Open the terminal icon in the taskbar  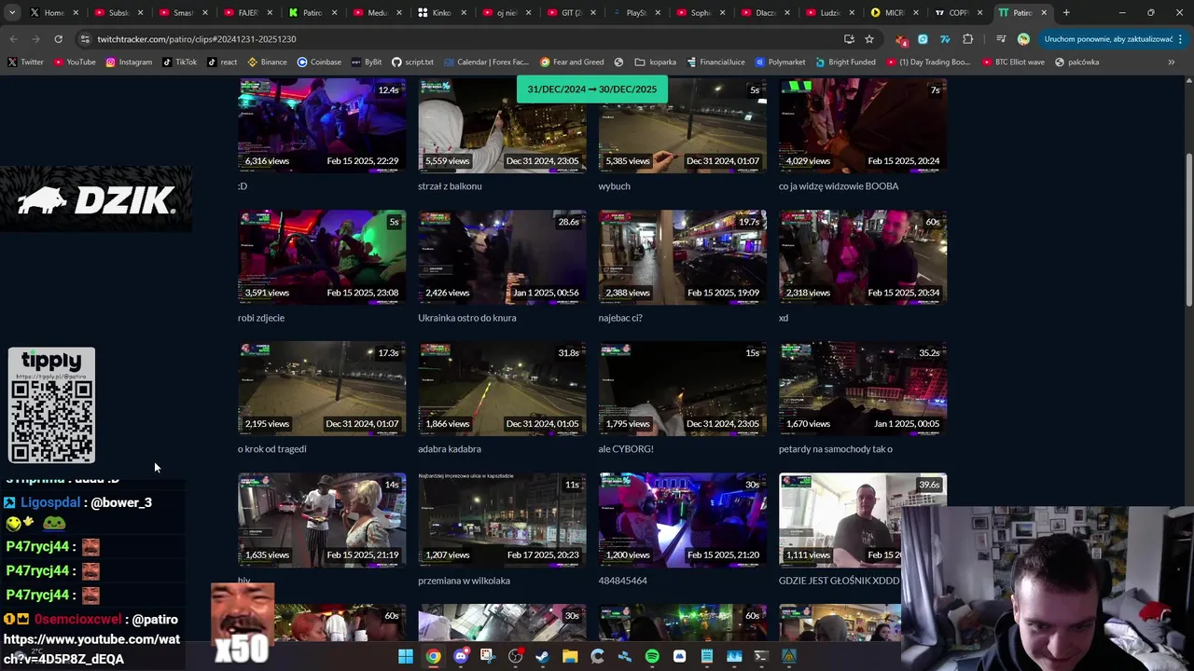[x=761, y=656]
